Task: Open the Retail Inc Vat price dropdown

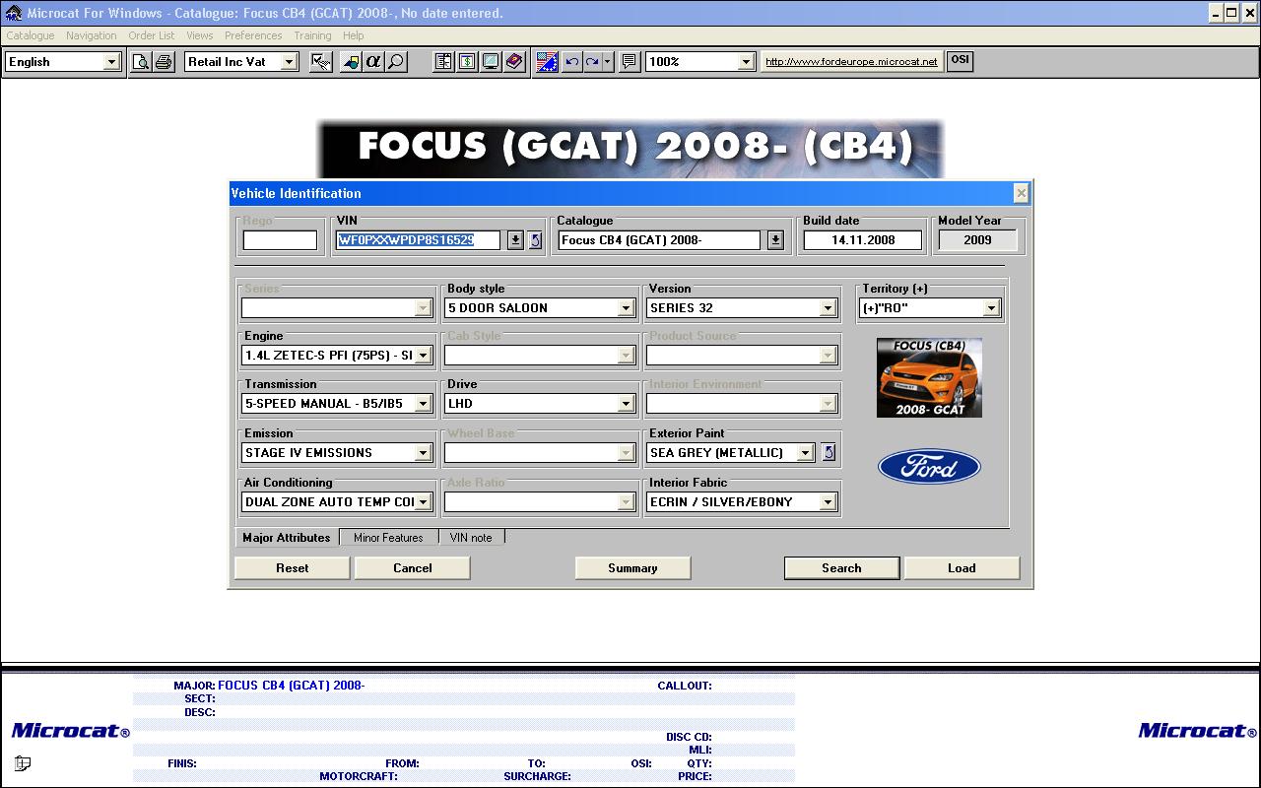Action: coord(289,62)
